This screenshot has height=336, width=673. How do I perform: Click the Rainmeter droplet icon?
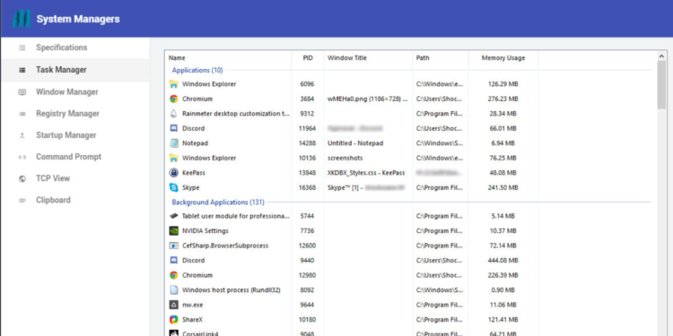coord(173,114)
